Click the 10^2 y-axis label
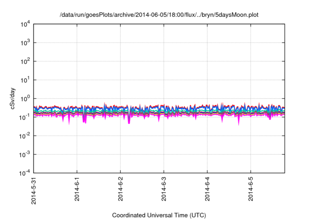This screenshot has width=314, height=220. pos(26,61)
